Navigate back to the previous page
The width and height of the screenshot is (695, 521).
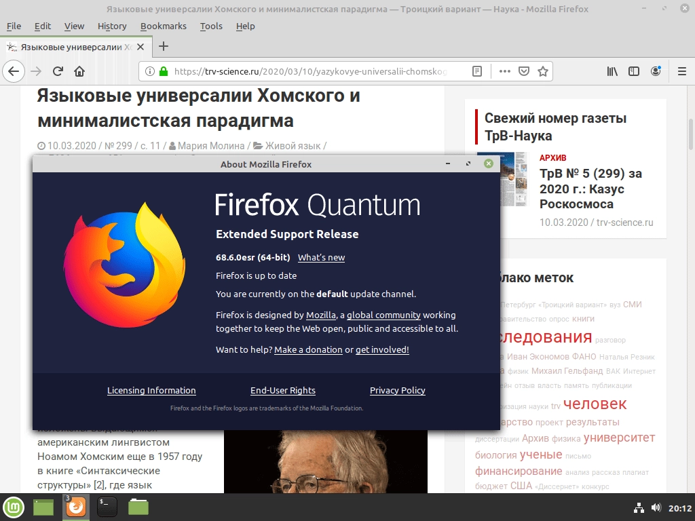coord(14,71)
